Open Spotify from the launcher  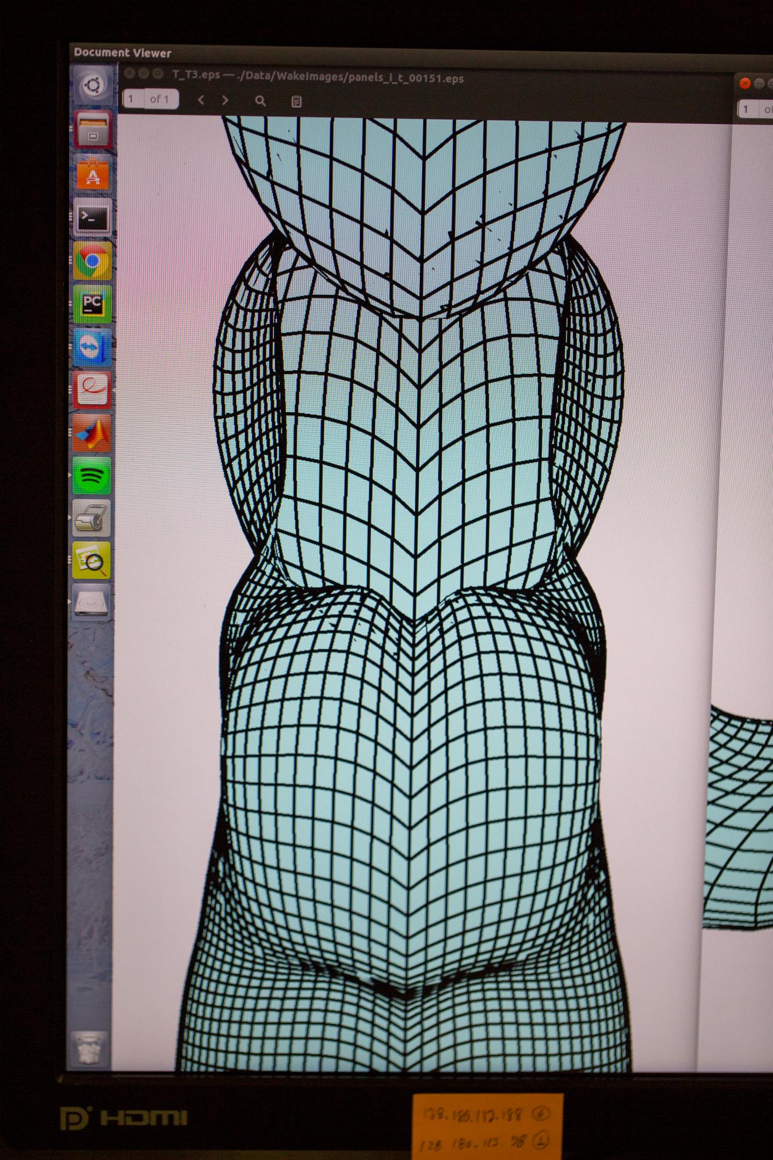(92, 476)
